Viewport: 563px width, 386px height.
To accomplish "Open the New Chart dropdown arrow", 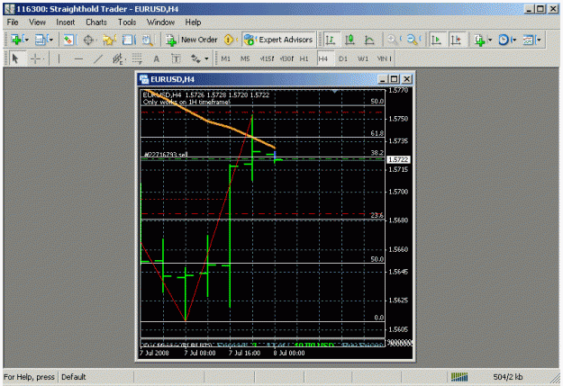I will click(26, 40).
